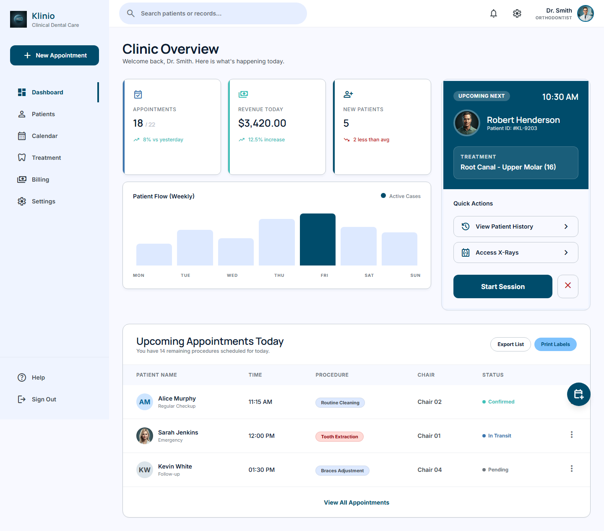Select the SAT bar in Patient Flow chart
The image size is (604, 531).
pos(359,246)
